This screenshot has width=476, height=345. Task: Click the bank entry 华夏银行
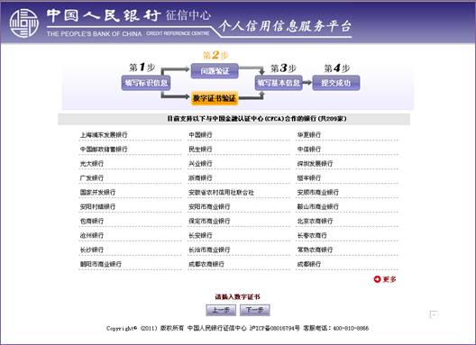click(308, 135)
